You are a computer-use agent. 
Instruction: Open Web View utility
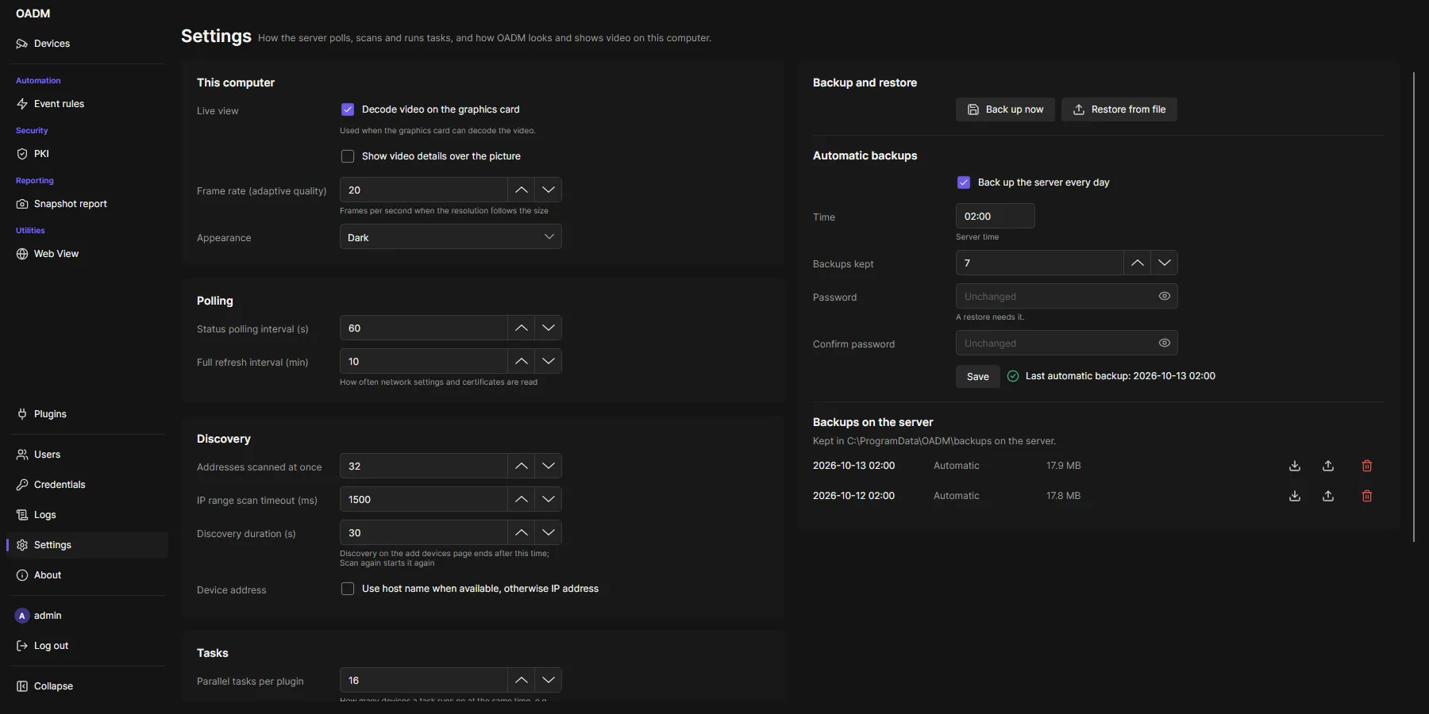point(87,254)
